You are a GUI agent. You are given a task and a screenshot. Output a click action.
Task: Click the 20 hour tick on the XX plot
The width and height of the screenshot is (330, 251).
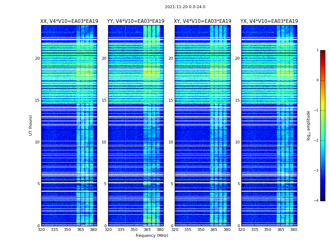coord(37,58)
